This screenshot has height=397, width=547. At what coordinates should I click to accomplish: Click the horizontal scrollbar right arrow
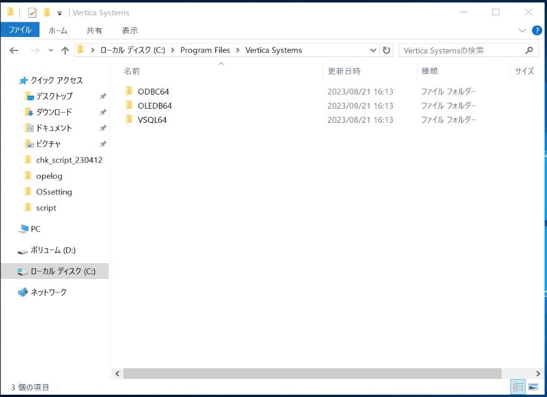(538, 374)
